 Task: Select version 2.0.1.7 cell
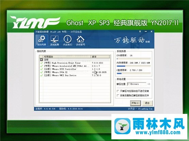click(x=96, y=66)
